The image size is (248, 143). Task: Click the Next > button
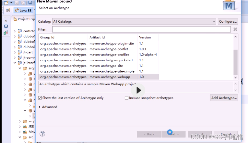tap(173, 134)
